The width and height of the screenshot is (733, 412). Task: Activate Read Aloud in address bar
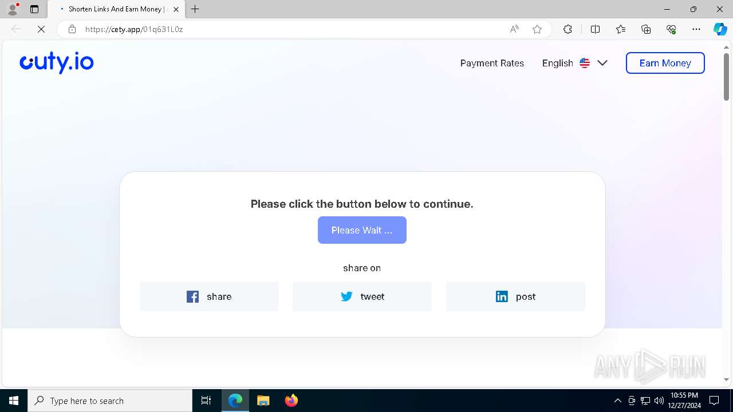coord(514,29)
